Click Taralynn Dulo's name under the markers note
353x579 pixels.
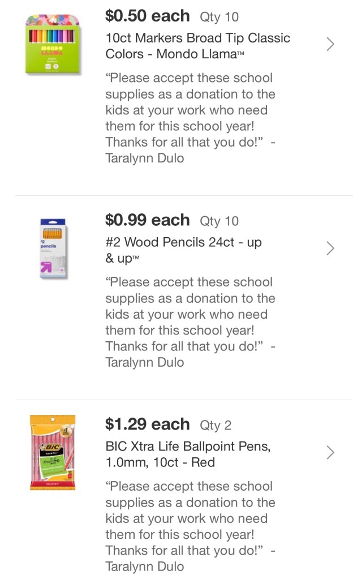pyautogui.click(x=145, y=158)
